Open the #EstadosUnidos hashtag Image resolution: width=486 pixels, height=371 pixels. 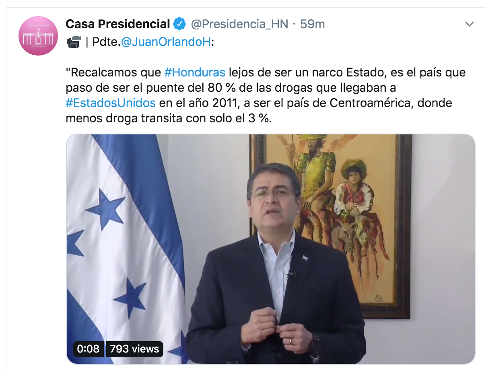pyautogui.click(x=111, y=103)
